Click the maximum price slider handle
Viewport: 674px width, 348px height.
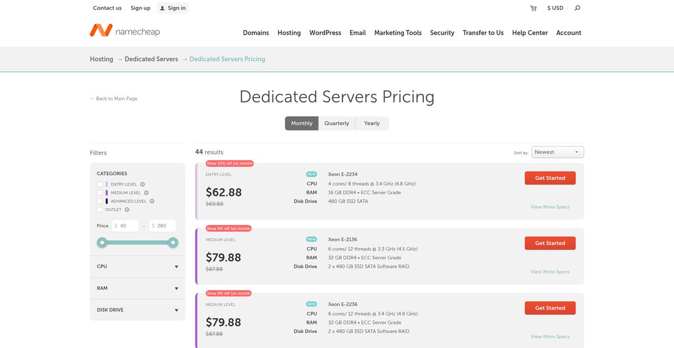(174, 242)
